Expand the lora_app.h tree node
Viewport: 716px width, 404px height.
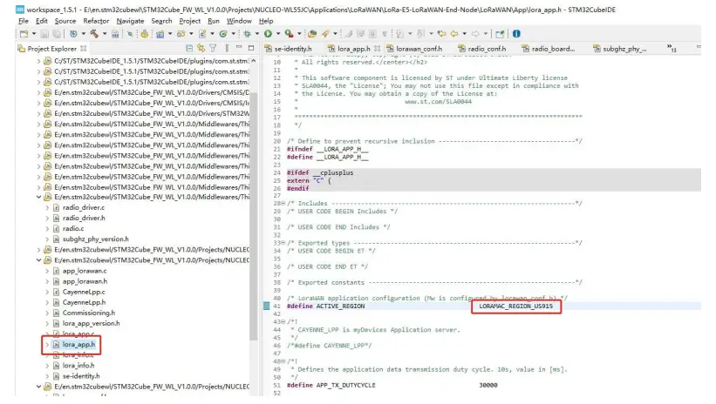(47, 345)
